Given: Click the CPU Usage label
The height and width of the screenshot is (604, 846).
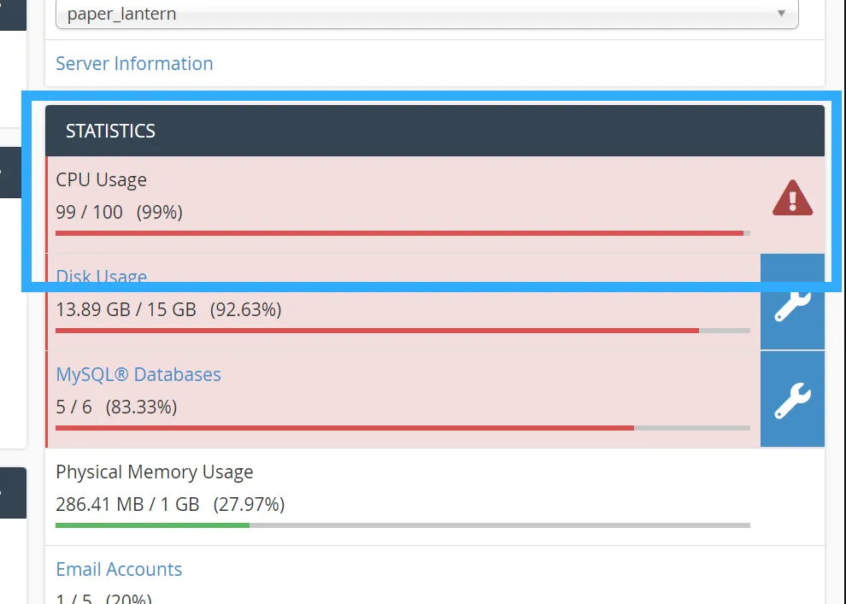Looking at the screenshot, I should click(102, 179).
